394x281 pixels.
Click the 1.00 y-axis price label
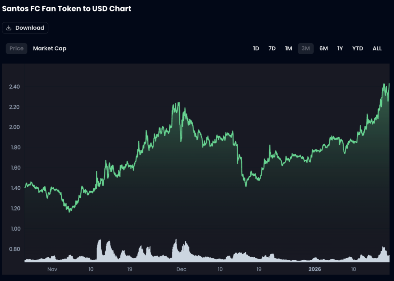(15, 229)
